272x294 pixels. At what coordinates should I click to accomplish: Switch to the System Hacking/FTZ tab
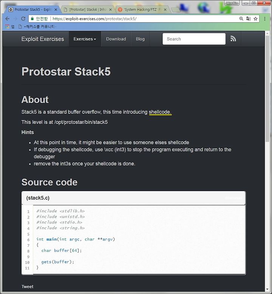pyautogui.click(x=142, y=9)
